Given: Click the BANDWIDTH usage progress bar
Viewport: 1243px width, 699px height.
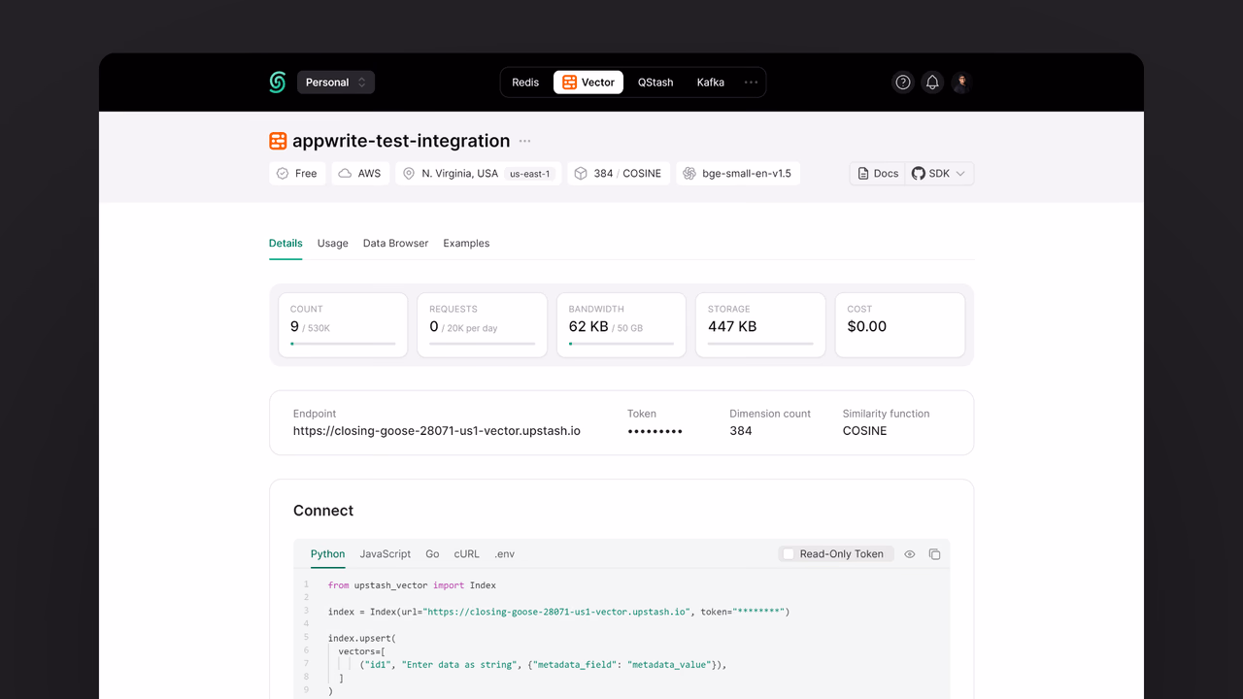Looking at the screenshot, I should (x=621, y=344).
